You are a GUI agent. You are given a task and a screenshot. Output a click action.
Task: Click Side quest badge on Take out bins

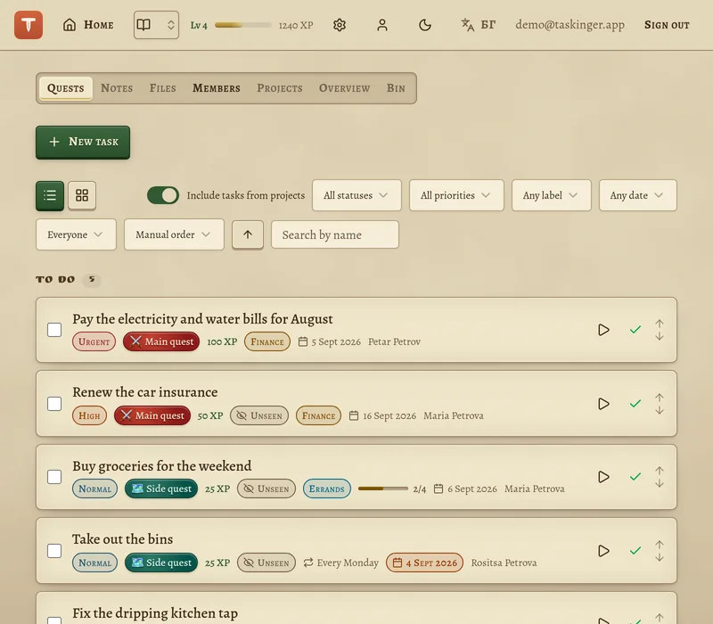coord(161,562)
